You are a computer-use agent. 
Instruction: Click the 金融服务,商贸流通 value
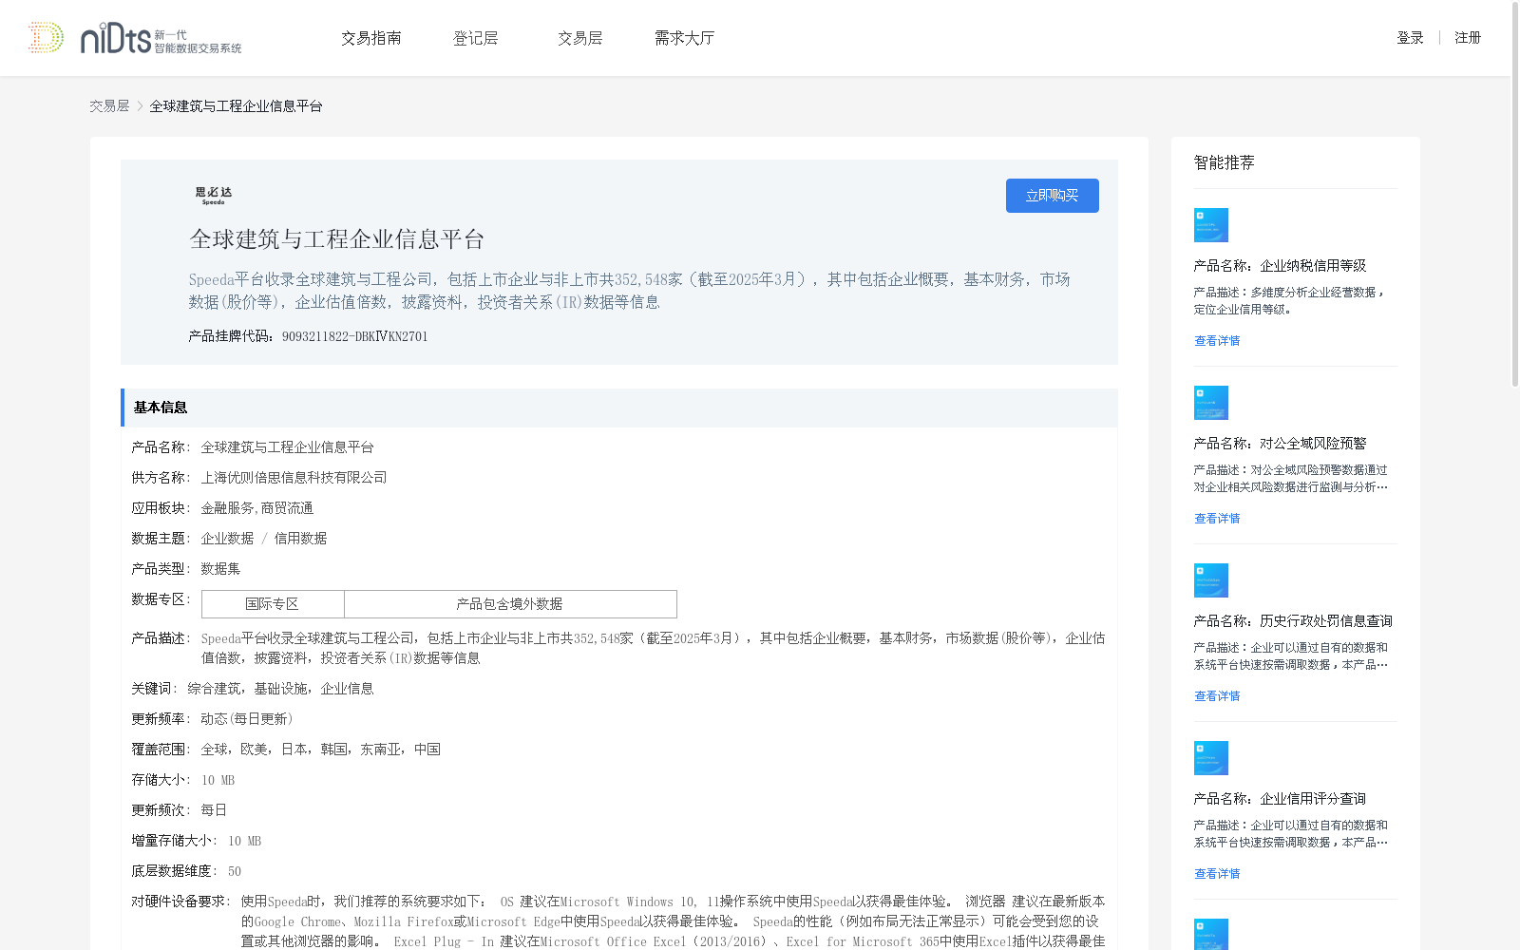[256, 508]
